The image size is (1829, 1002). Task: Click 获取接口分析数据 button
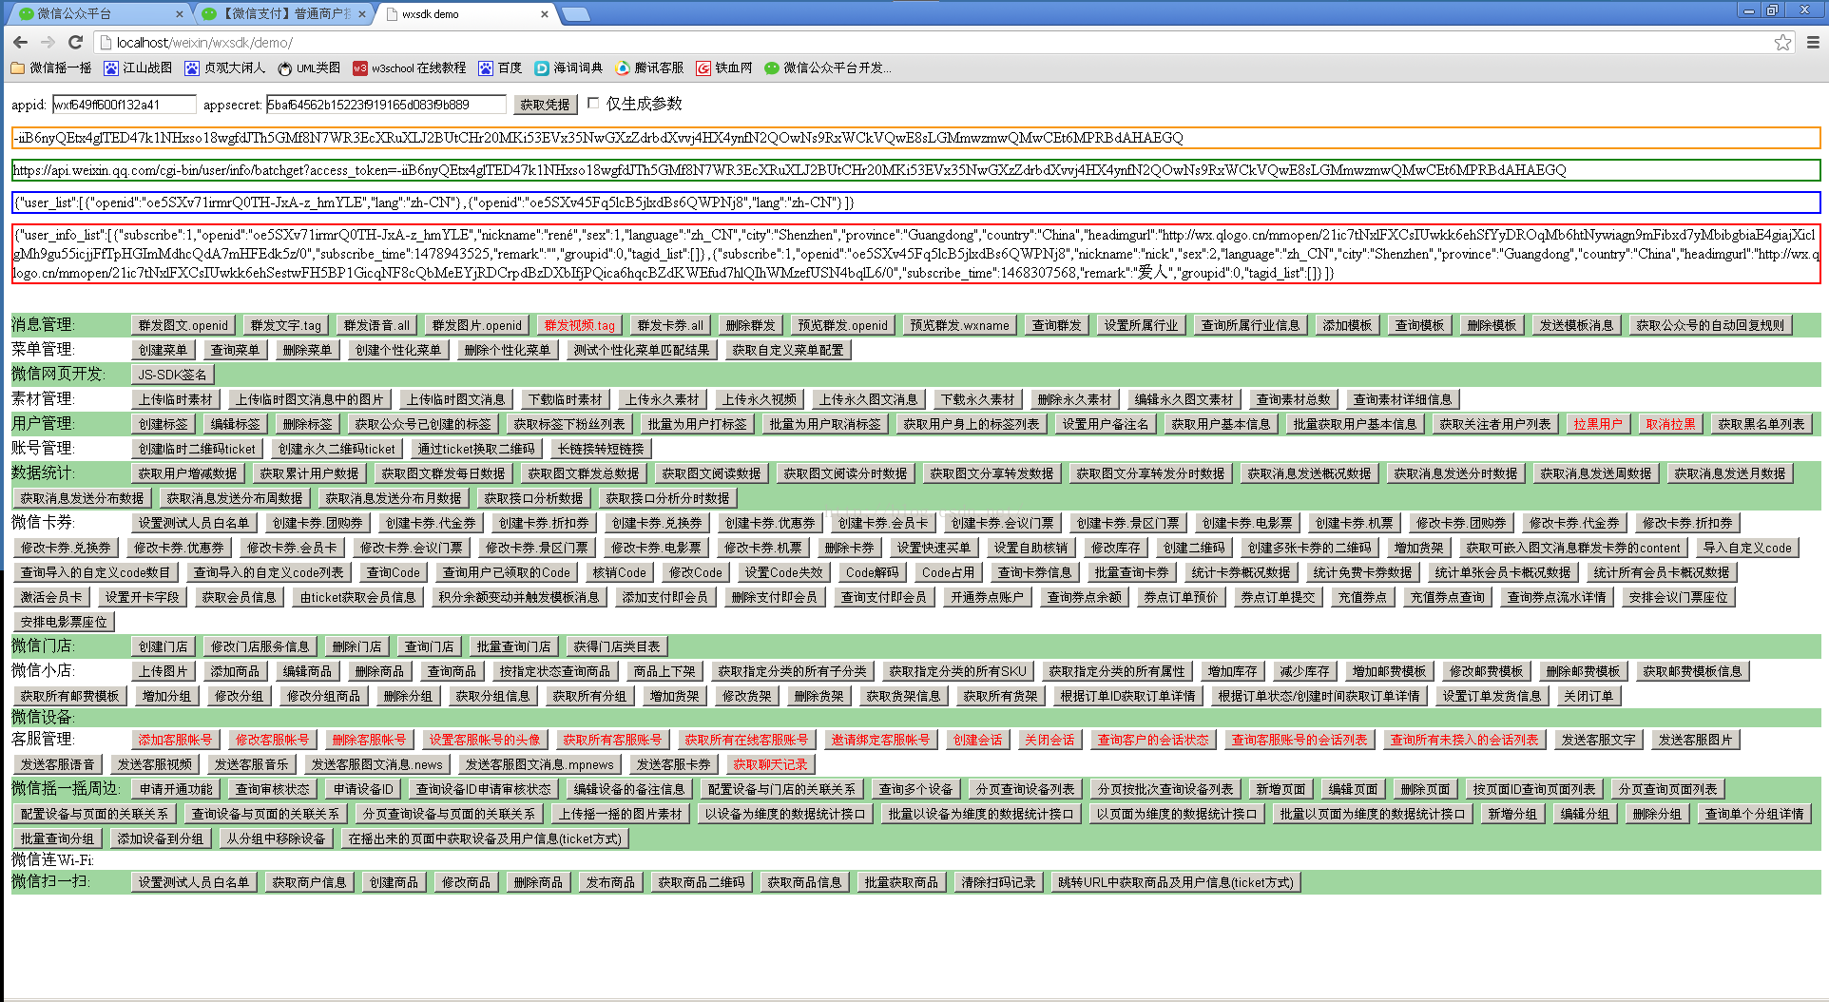coord(533,498)
